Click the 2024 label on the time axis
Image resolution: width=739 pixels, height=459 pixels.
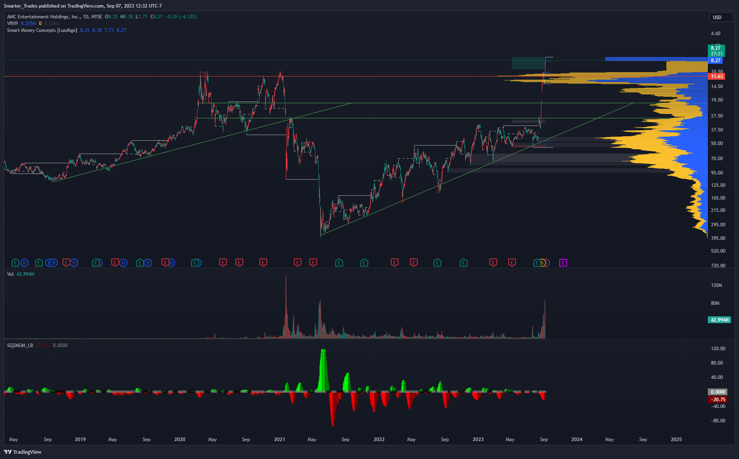click(577, 439)
